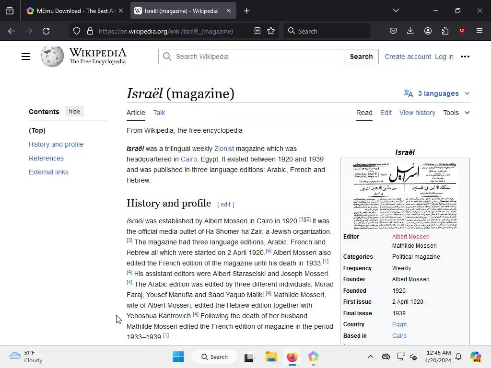Focus the Search Wikipedia input field
The height and width of the screenshot is (368, 491).
(x=251, y=57)
